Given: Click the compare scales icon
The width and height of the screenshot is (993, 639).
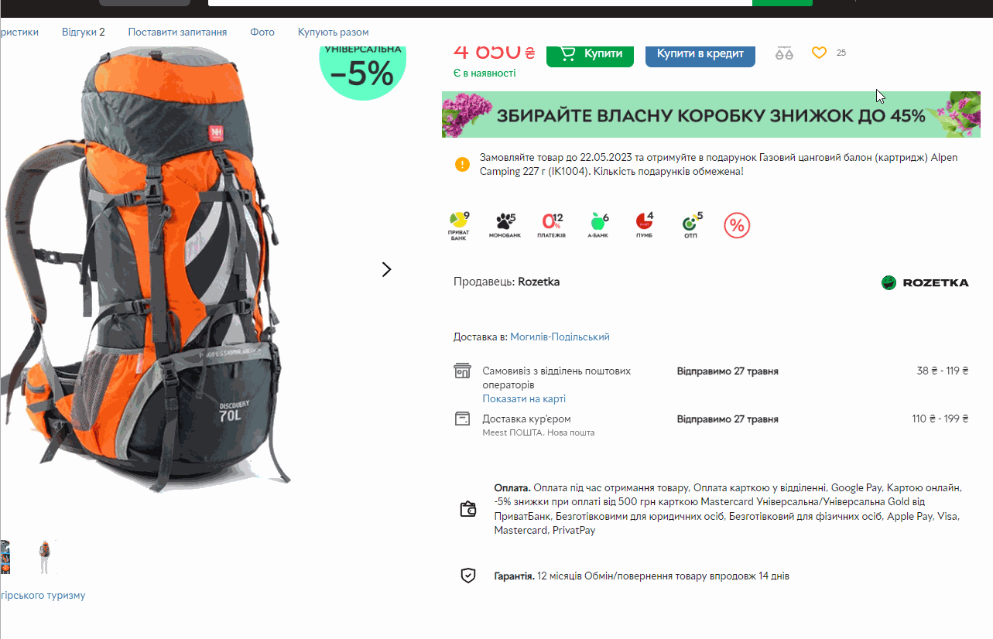Looking at the screenshot, I should tap(784, 53).
